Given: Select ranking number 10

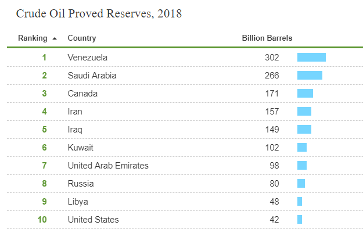Looking at the screenshot, I should (42, 220).
